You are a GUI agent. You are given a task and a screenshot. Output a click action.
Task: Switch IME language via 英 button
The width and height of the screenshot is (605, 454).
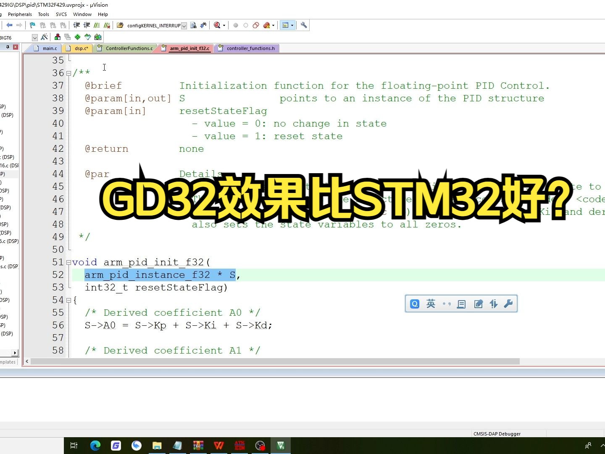(431, 304)
